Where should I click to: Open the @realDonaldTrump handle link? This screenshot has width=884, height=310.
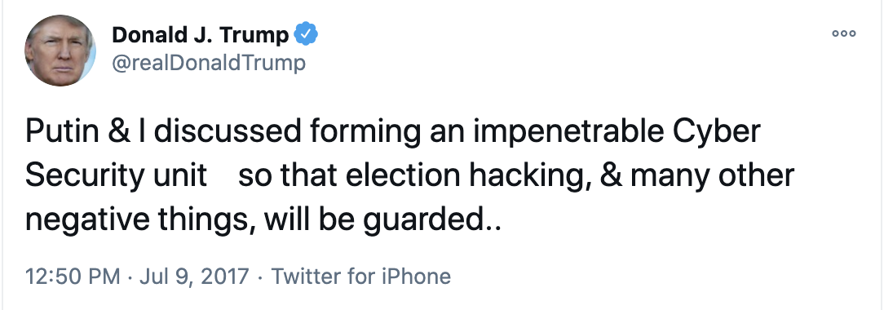pos(209,62)
